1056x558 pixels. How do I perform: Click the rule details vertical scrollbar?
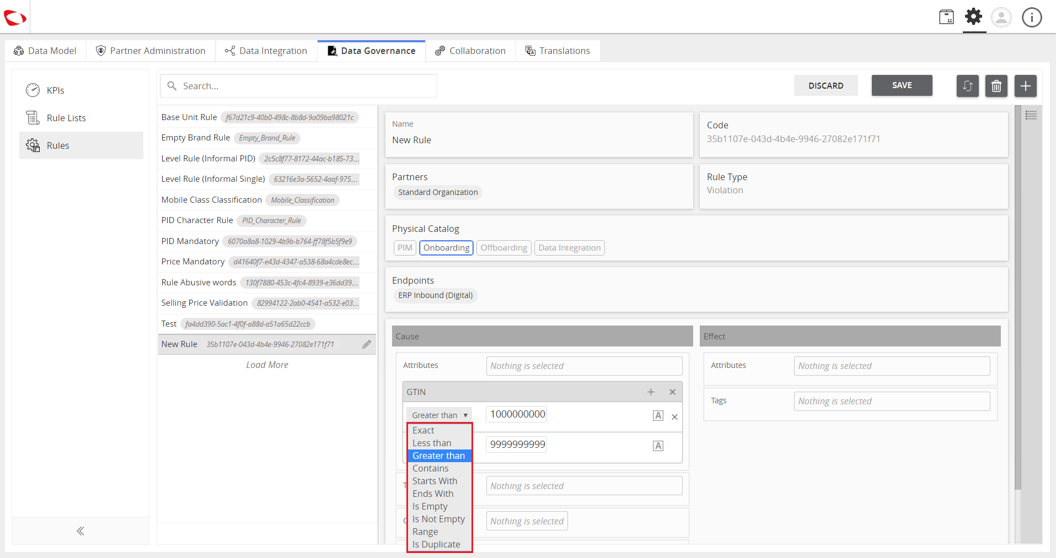(x=1017, y=297)
